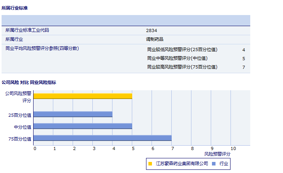Viewport: 283px width, 173px height.
Task: Click the yellow legend swatch for 江苏蒙森药业集团有限公司
Action: 150,163
